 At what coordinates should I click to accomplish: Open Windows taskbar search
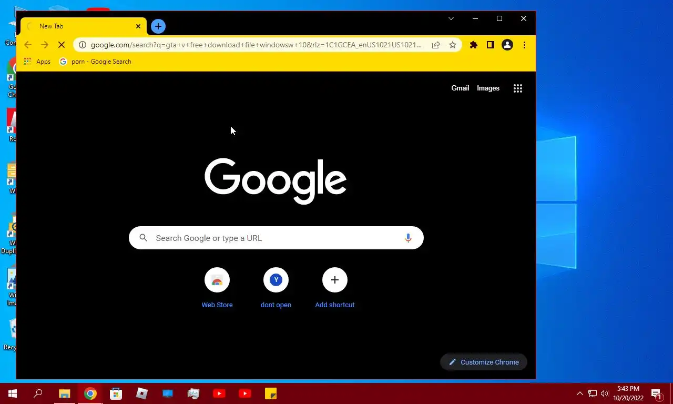pyautogui.click(x=38, y=393)
